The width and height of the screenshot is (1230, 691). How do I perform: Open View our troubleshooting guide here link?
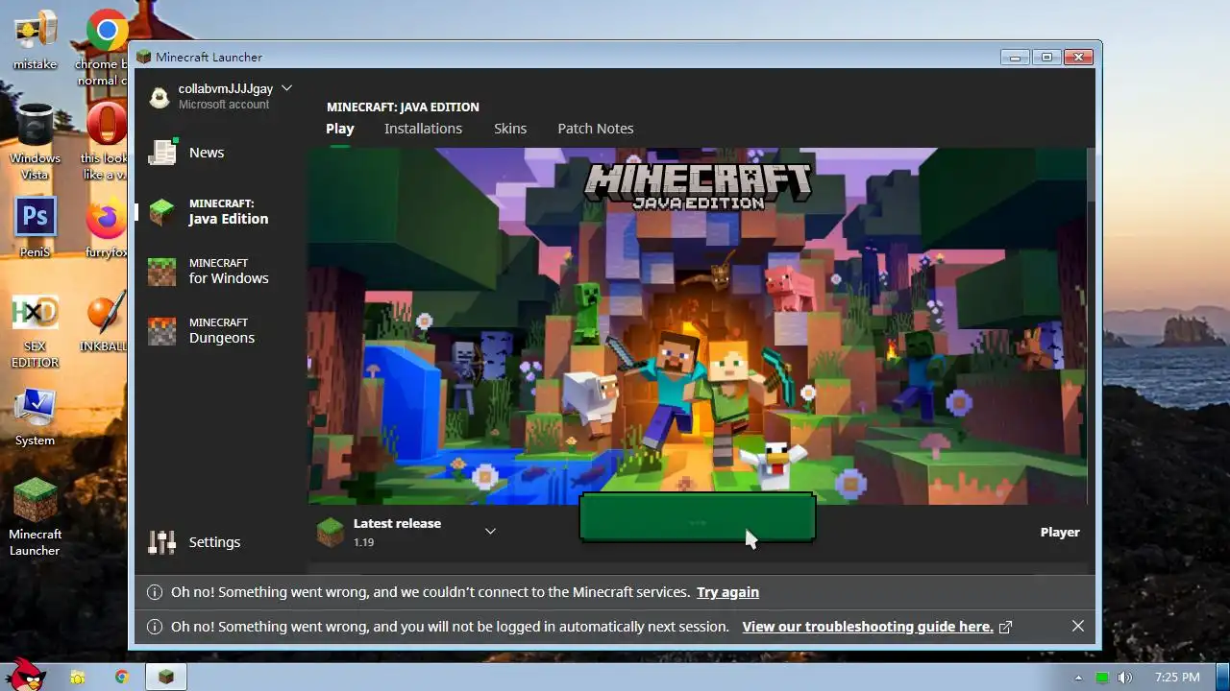tap(868, 627)
